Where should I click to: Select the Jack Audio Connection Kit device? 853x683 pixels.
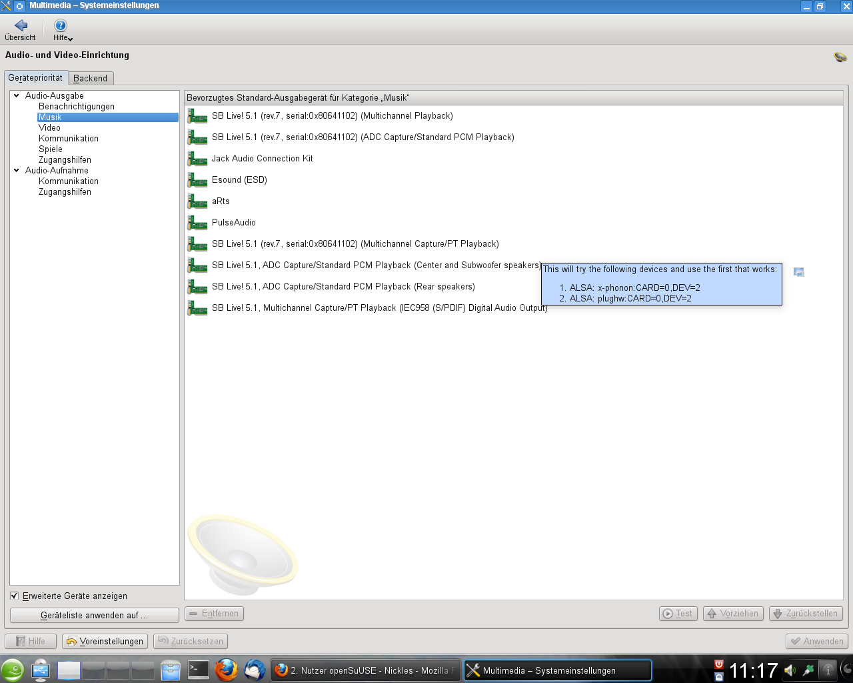(262, 159)
